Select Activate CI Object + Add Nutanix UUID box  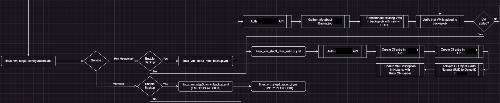pos(459,70)
